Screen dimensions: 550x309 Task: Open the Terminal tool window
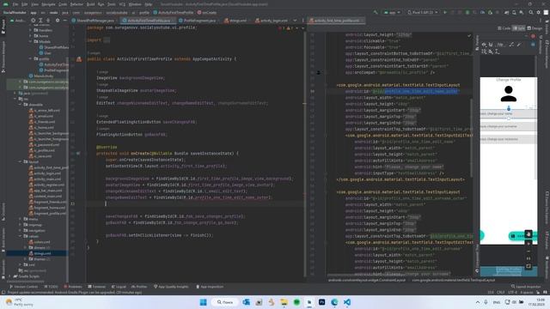click(x=97, y=287)
